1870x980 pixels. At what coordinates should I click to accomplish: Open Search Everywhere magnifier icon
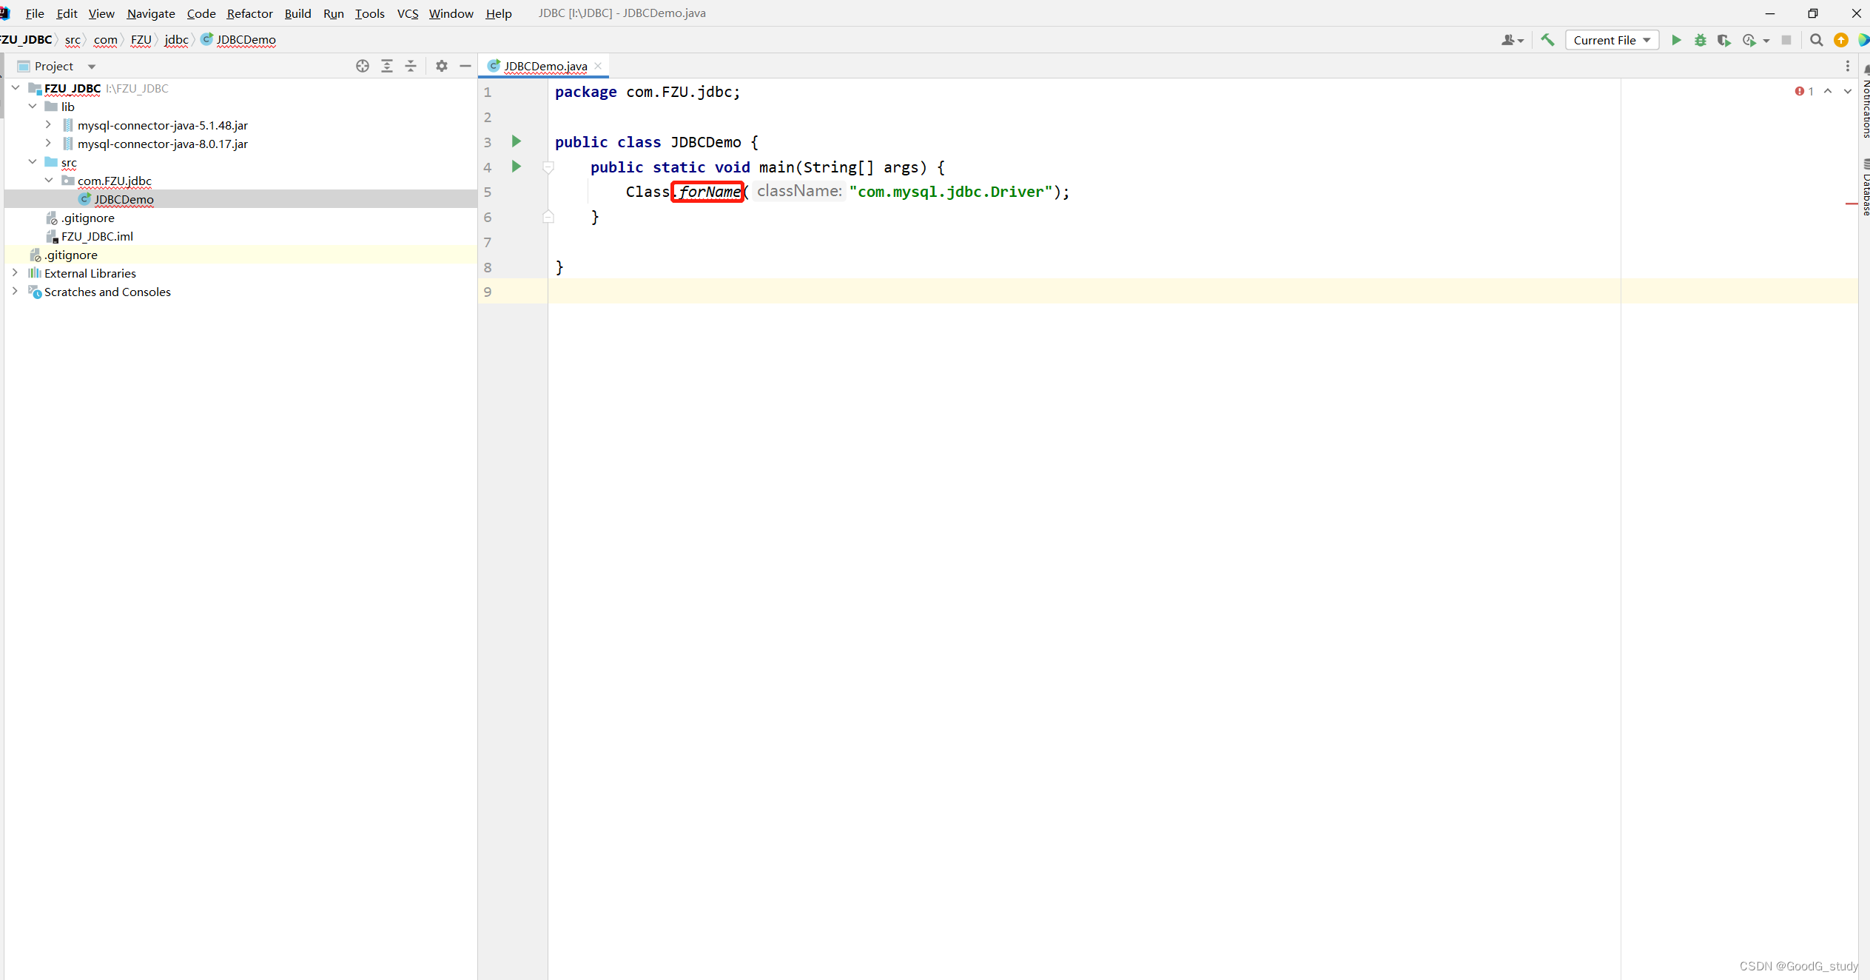point(1816,40)
